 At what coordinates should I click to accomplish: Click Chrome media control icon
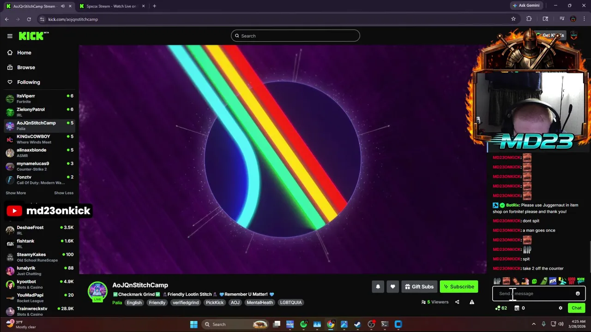[562, 19]
